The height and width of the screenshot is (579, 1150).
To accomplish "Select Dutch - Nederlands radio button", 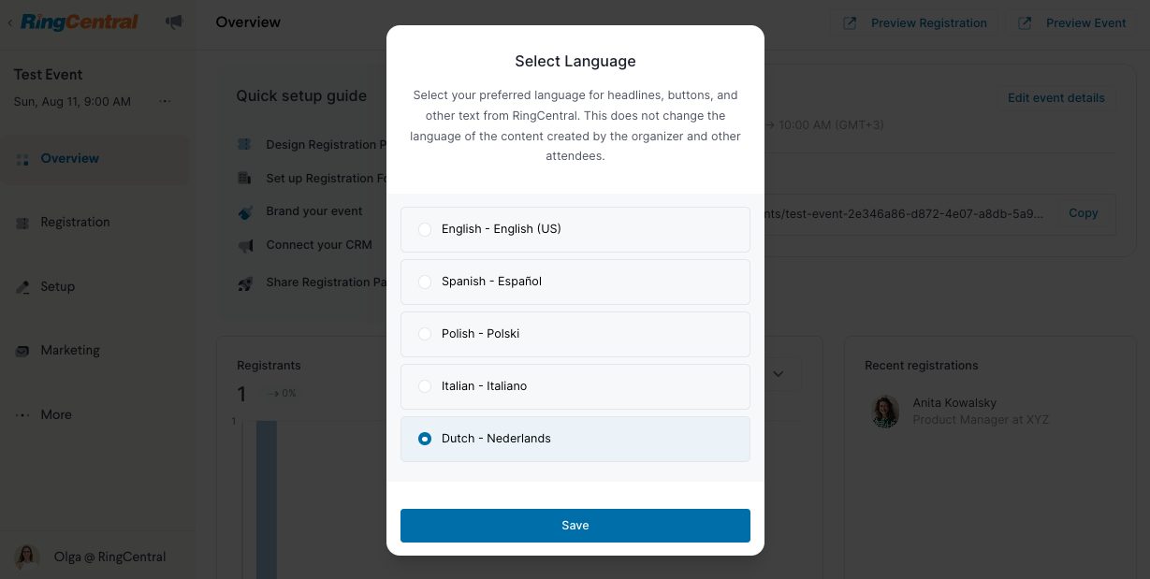I will tap(425, 439).
